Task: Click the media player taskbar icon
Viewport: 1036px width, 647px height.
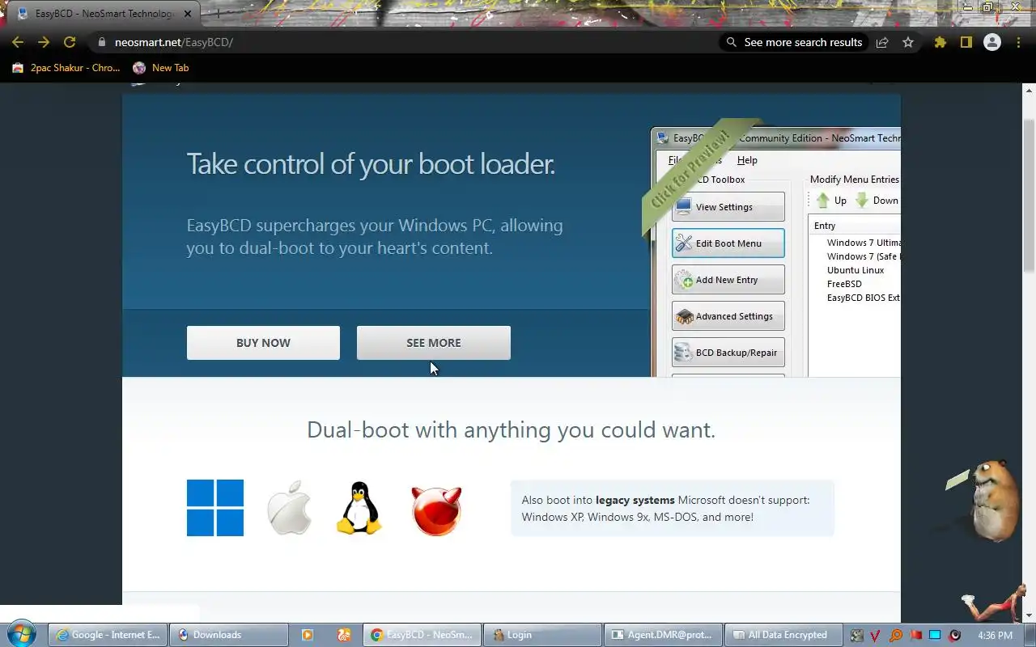Action: pyautogui.click(x=307, y=635)
